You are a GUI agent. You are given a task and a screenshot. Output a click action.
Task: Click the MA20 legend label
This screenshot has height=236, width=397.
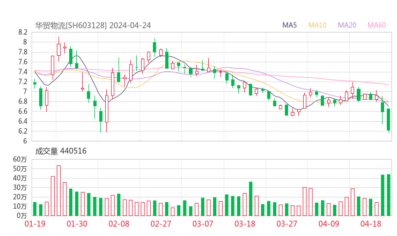[x=347, y=25]
